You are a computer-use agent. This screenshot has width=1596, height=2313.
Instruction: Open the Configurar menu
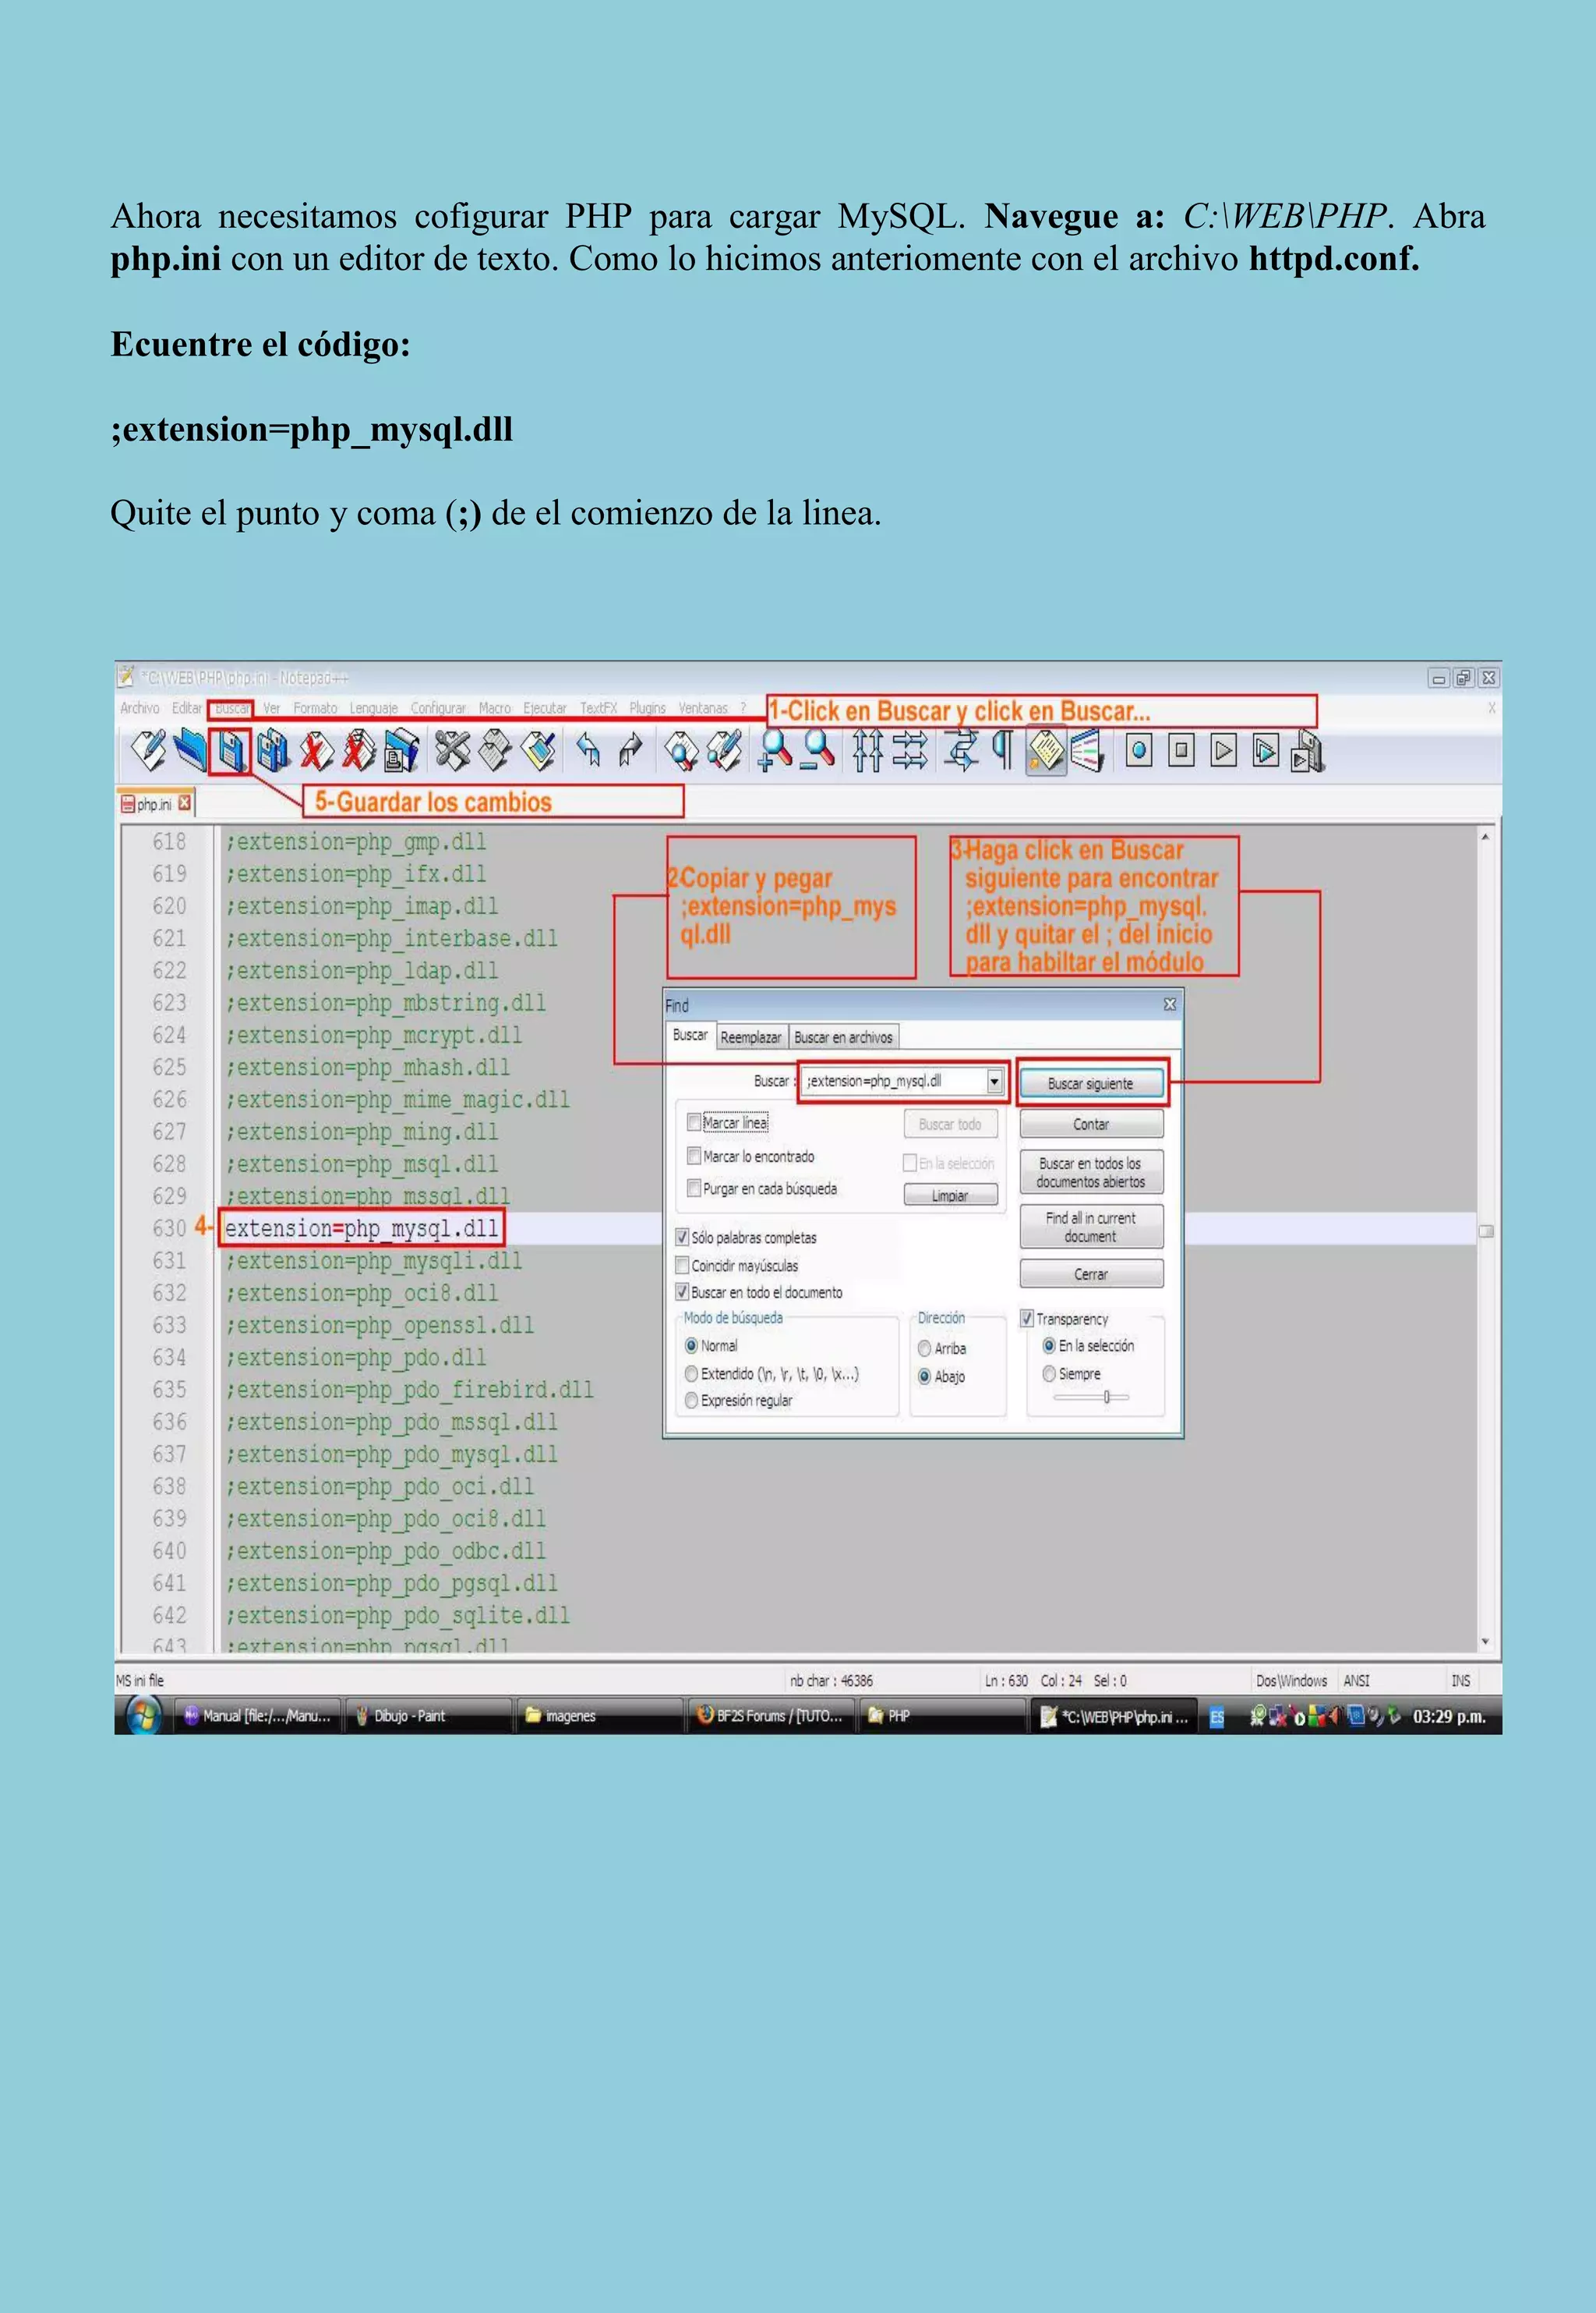pos(438,707)
